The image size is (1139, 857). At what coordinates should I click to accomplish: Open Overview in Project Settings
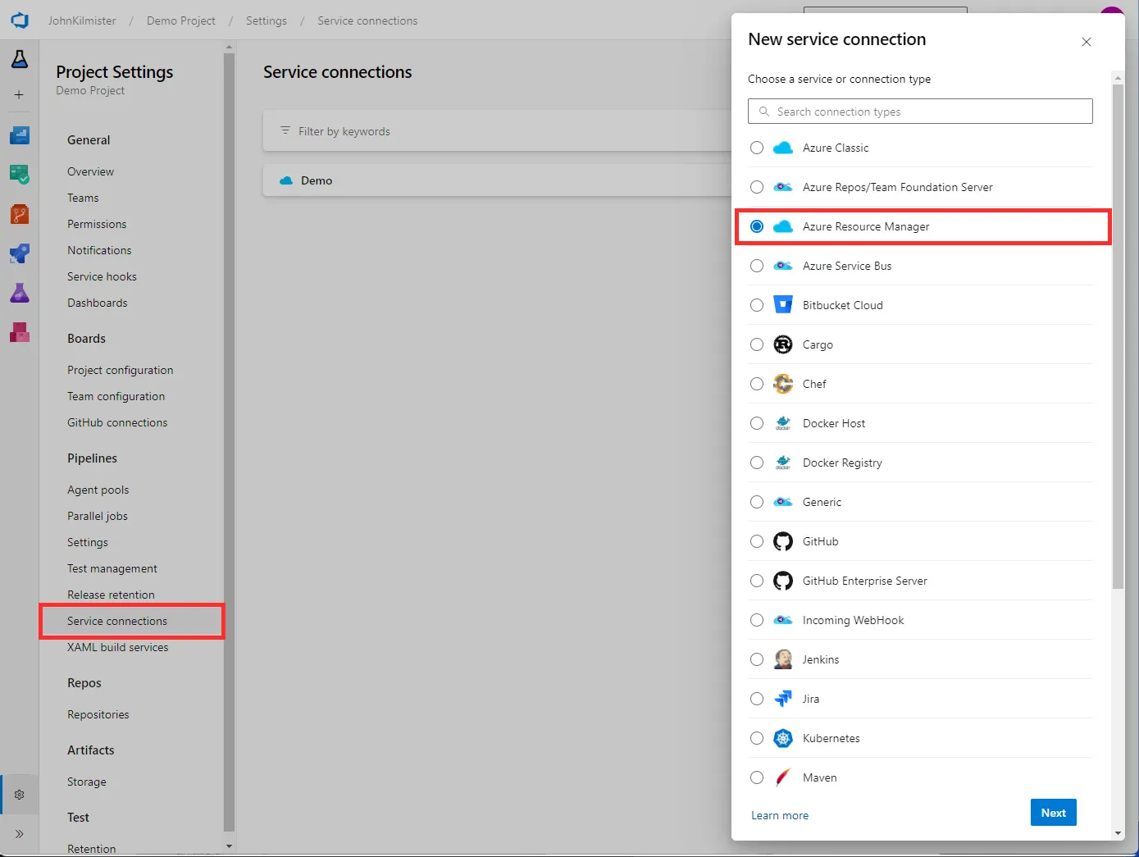coord(90,171)
